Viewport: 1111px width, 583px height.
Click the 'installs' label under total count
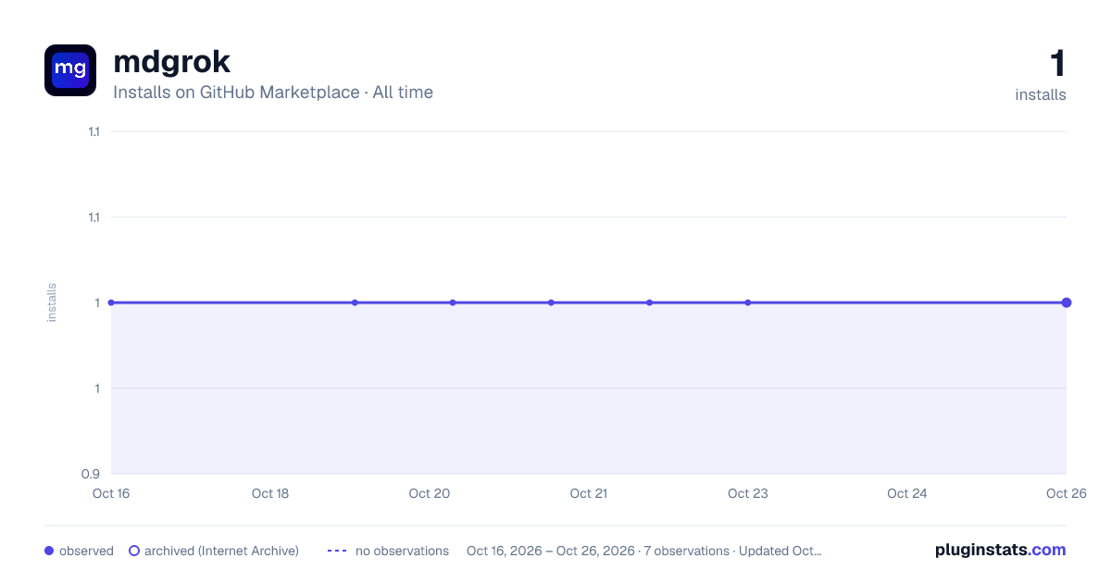tap(1041, 94)
